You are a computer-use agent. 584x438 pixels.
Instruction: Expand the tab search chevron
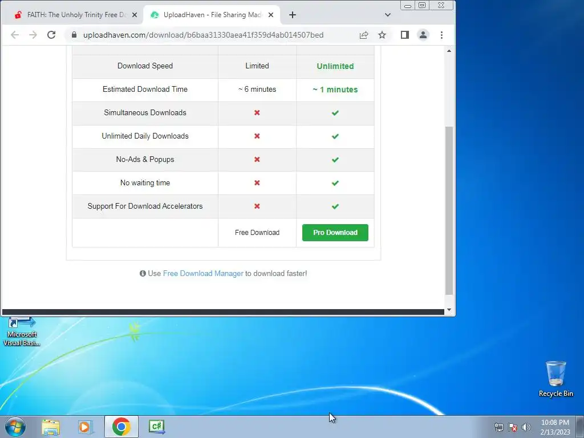pyautogui.click(x=388, y=15)
